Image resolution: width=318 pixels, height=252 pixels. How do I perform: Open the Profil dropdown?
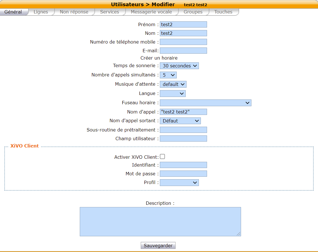click(179, 183)
